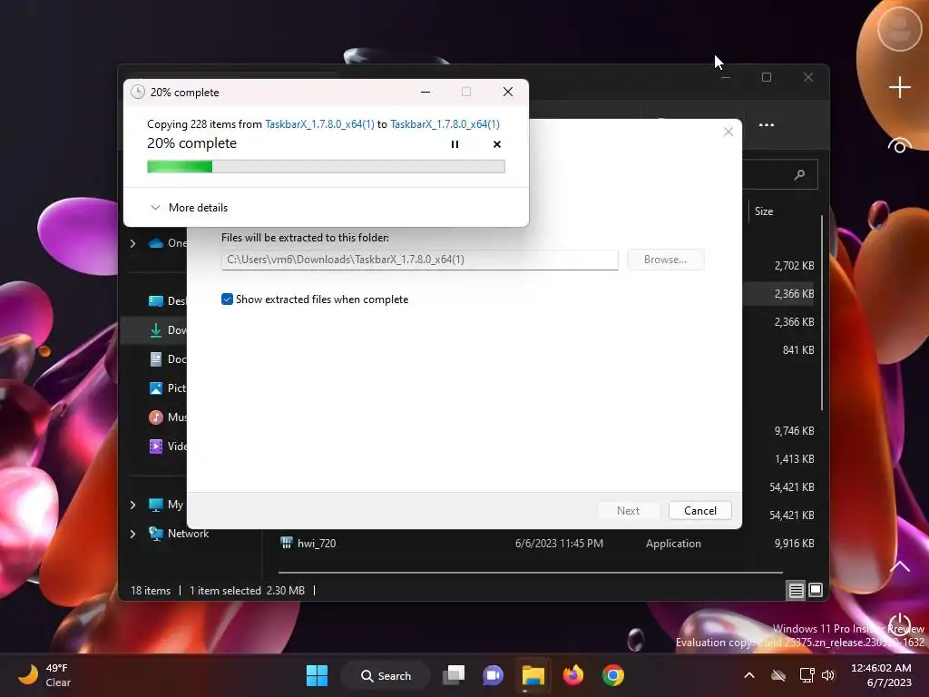This screenshot has height=697, width=929.
Task: Open the Chat app on taskbar
Action: (493, 675)
